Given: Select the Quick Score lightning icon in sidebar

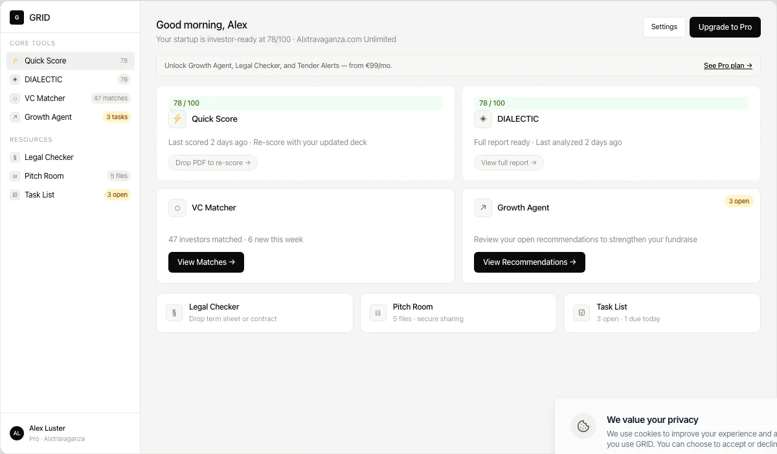Looking at the screenshot, I should pos(16,60).
